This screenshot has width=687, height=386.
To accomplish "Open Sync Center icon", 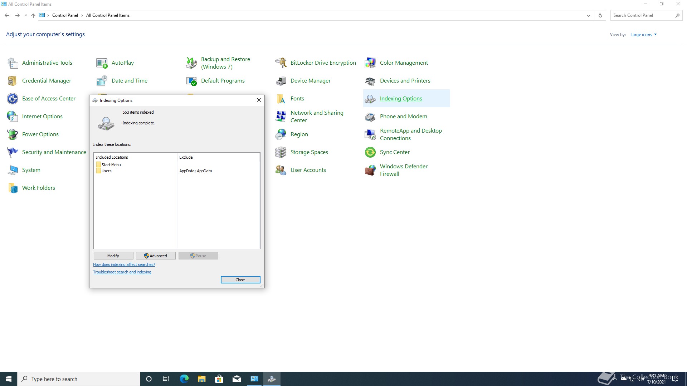I will tap(370, 152).
